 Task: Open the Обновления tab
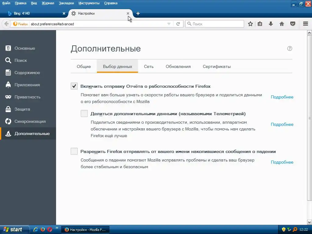pyautogui.click(x=178, y=66)
